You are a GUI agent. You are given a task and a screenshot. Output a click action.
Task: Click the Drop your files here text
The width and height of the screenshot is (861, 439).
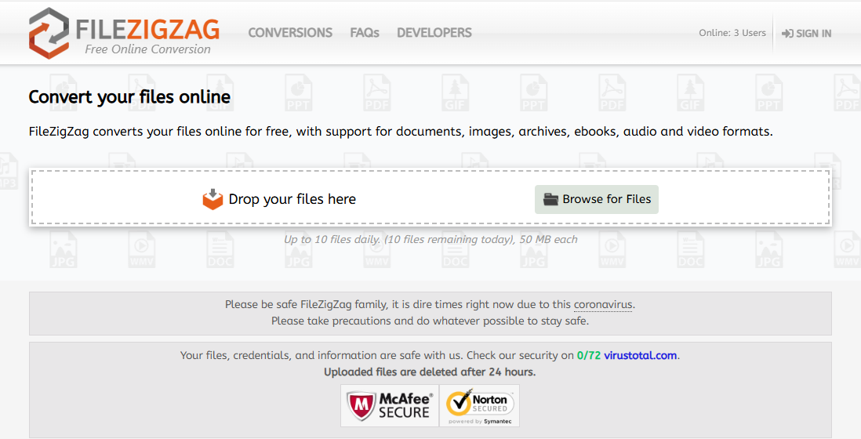(x=292, y=199)
